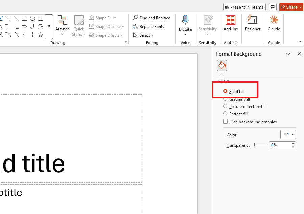Expand the shapes gallery More arrow
Image resolution: width=304 pixels, height=214 pixels.
(x=49, y=27)
